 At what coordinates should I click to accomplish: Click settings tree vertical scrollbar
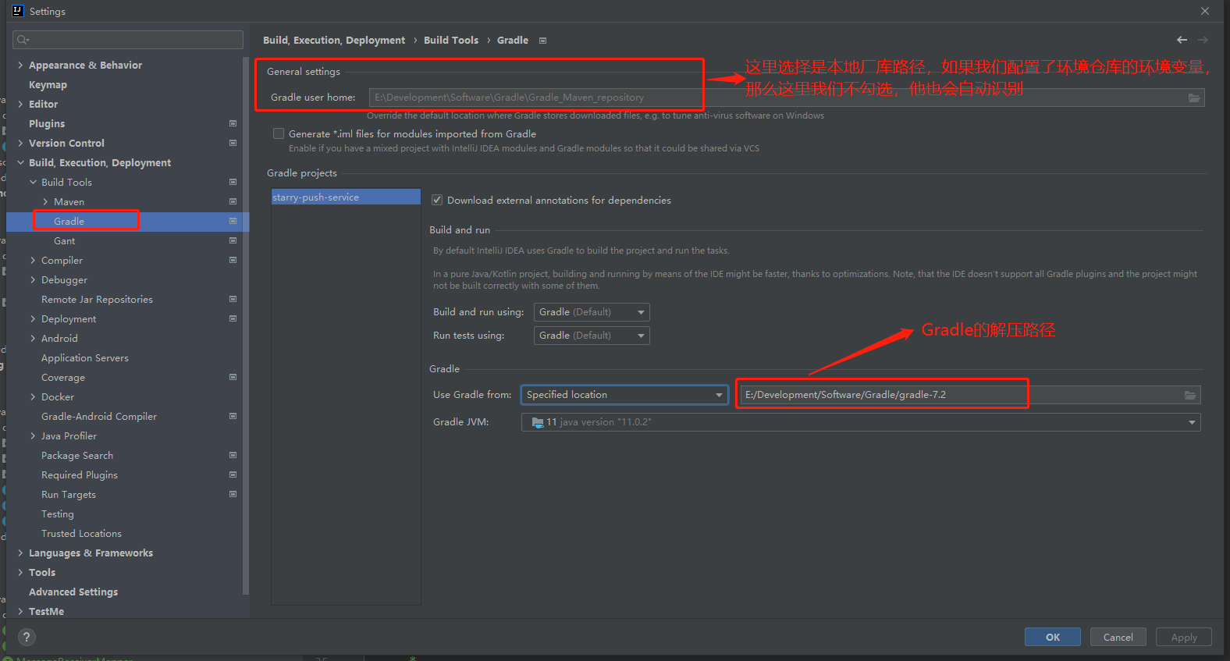(x=246, y=325)
